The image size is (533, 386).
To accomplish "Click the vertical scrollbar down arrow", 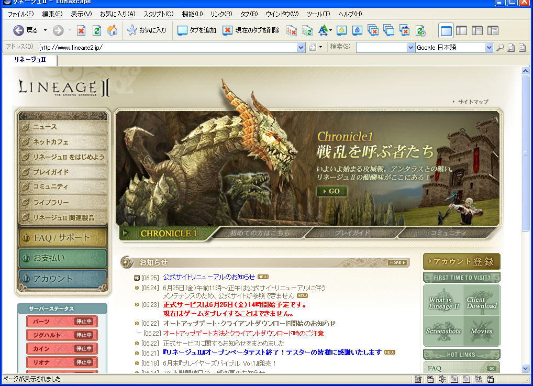I will (525, 368).
